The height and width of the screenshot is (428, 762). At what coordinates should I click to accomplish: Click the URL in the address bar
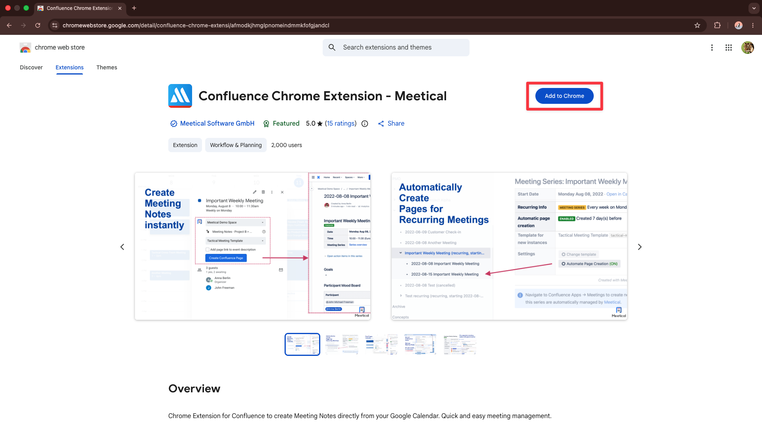click(x=196, y=25)
